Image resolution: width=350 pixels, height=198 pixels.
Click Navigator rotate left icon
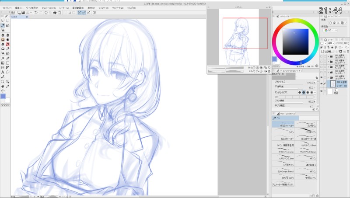click(254, 71)
